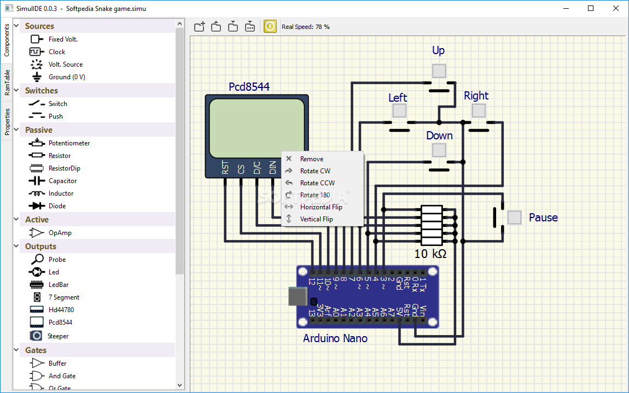
Task: Choose Rotate CCW from the context menu
Action: click(x=323, y=183)
